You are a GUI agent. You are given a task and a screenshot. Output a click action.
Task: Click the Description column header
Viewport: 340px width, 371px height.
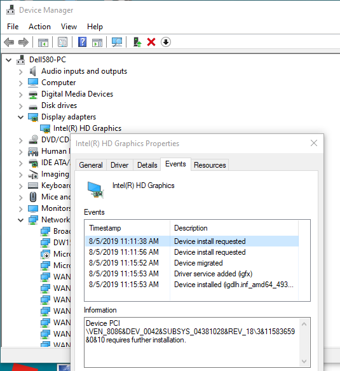point(234,228)
